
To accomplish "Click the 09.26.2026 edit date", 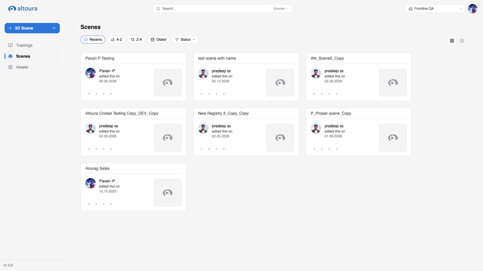I will click(x=108, y=81).
